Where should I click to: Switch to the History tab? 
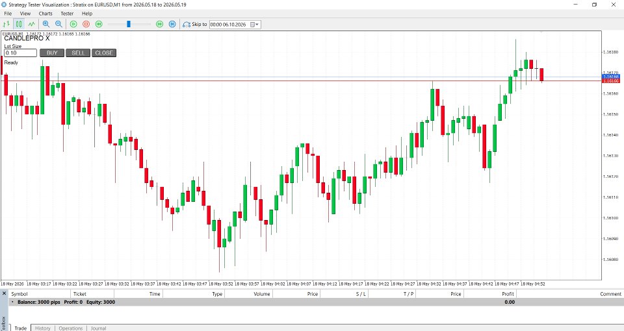click(43, 328)
